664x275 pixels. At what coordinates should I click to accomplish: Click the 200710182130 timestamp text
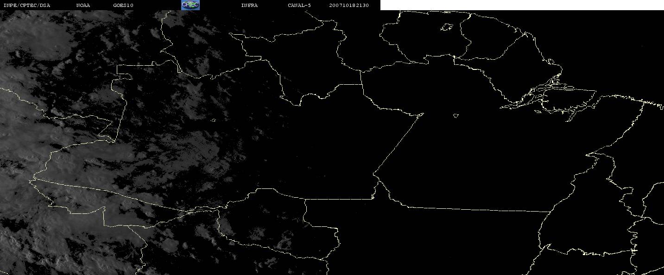(349, 6)
